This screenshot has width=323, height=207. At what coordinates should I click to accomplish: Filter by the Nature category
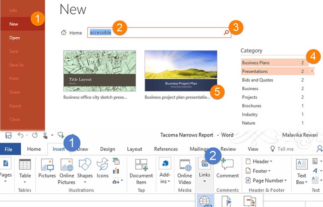pyautogui.click(x=275, y=123)
